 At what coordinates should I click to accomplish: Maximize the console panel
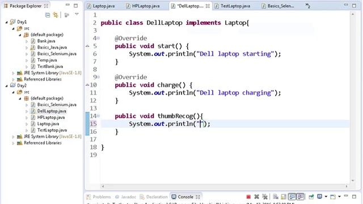pos(354,197)
